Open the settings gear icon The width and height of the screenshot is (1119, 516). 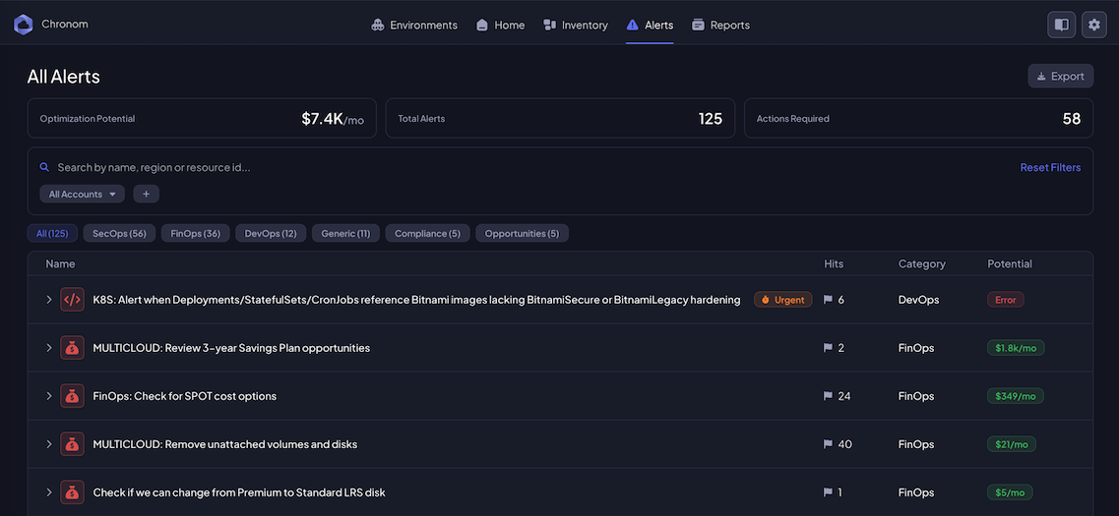(x=1093, y=25)
